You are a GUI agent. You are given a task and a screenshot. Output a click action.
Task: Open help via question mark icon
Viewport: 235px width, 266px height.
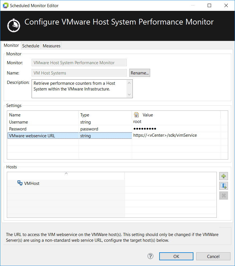point(150,256)
